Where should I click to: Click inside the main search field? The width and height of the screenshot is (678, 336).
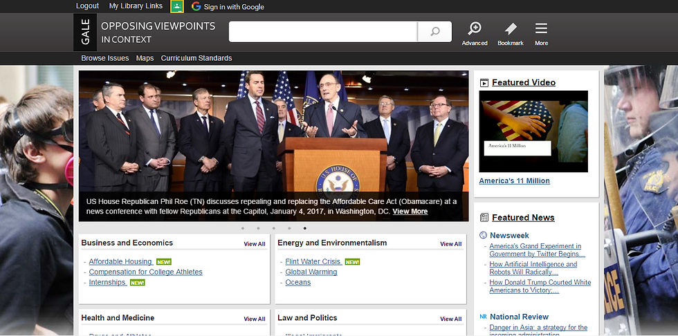pyautogui.click(x=323, y=32)
